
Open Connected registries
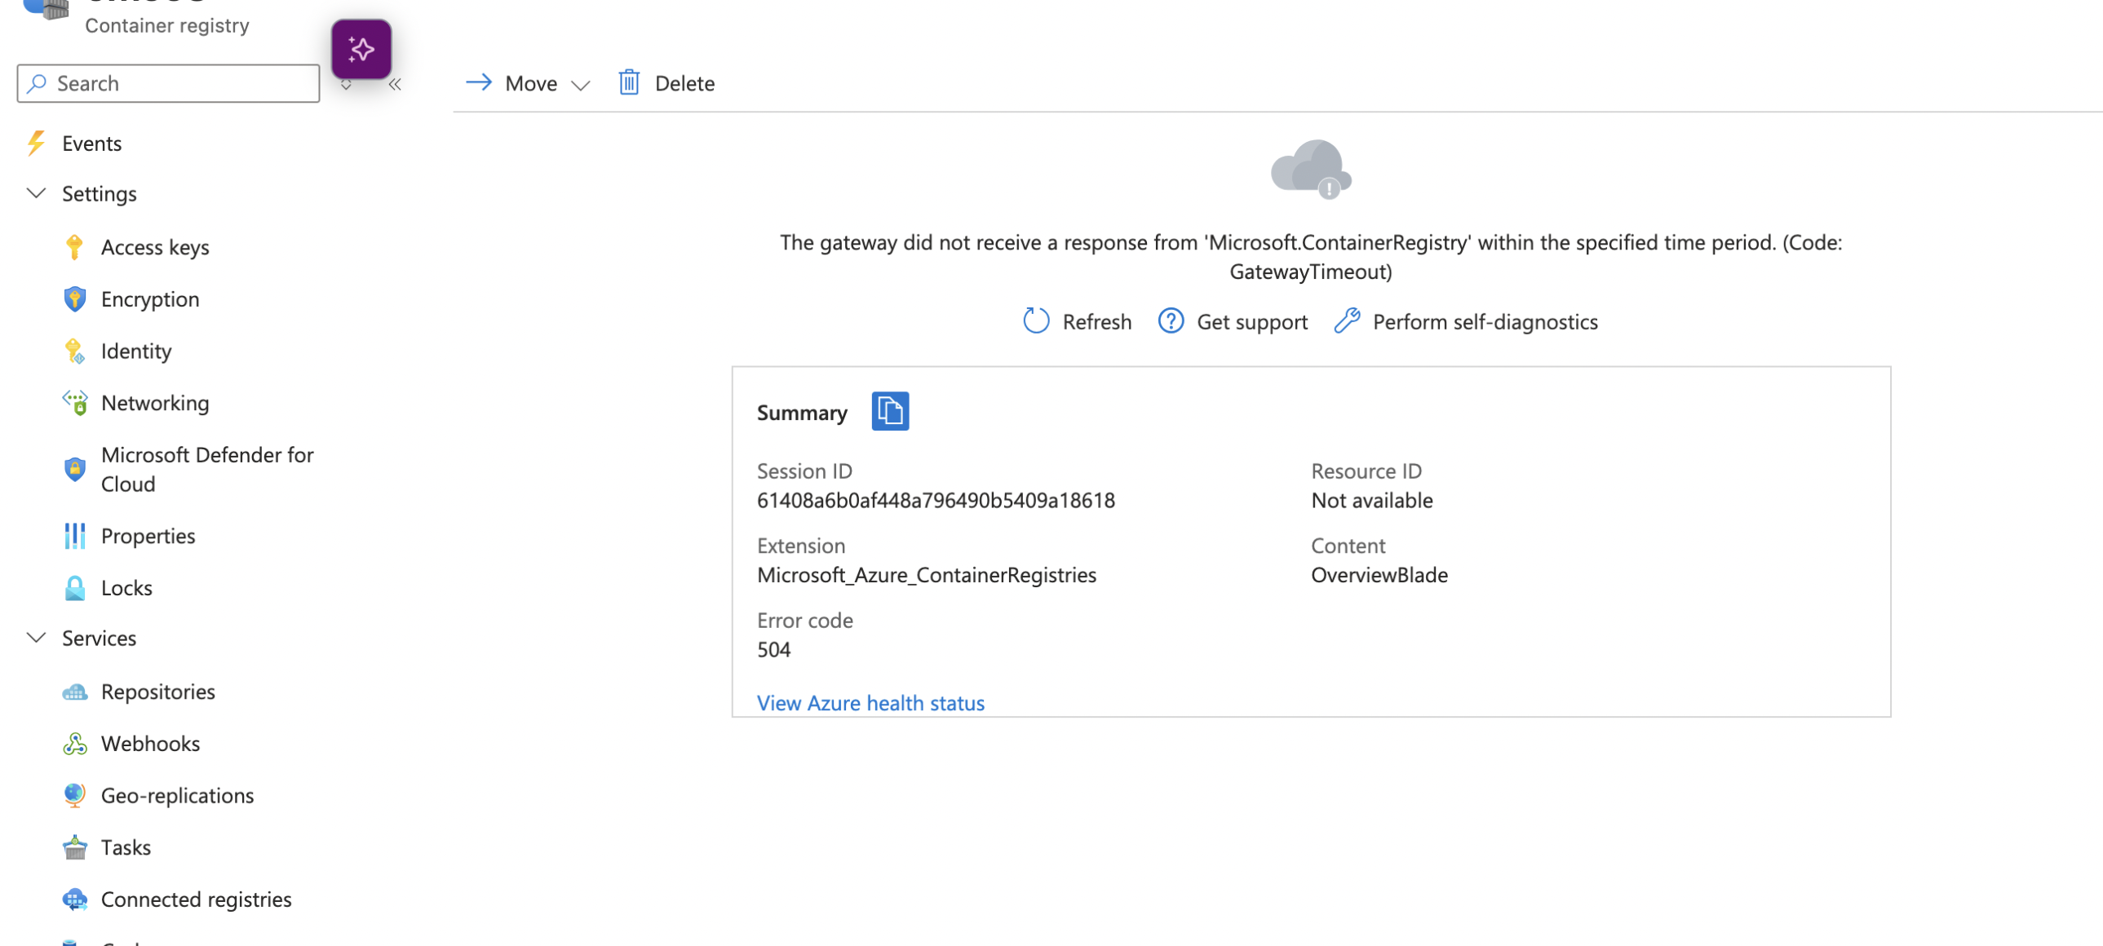pos(196,899)
